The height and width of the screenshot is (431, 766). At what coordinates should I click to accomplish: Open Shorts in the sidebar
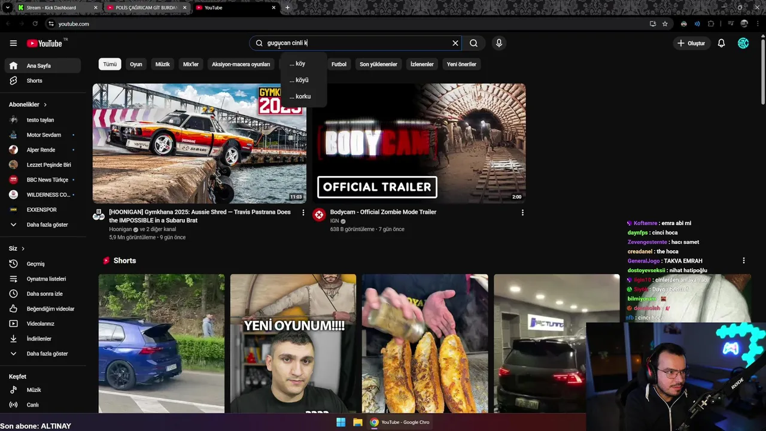pyautogui.click(x=42, y=81)
